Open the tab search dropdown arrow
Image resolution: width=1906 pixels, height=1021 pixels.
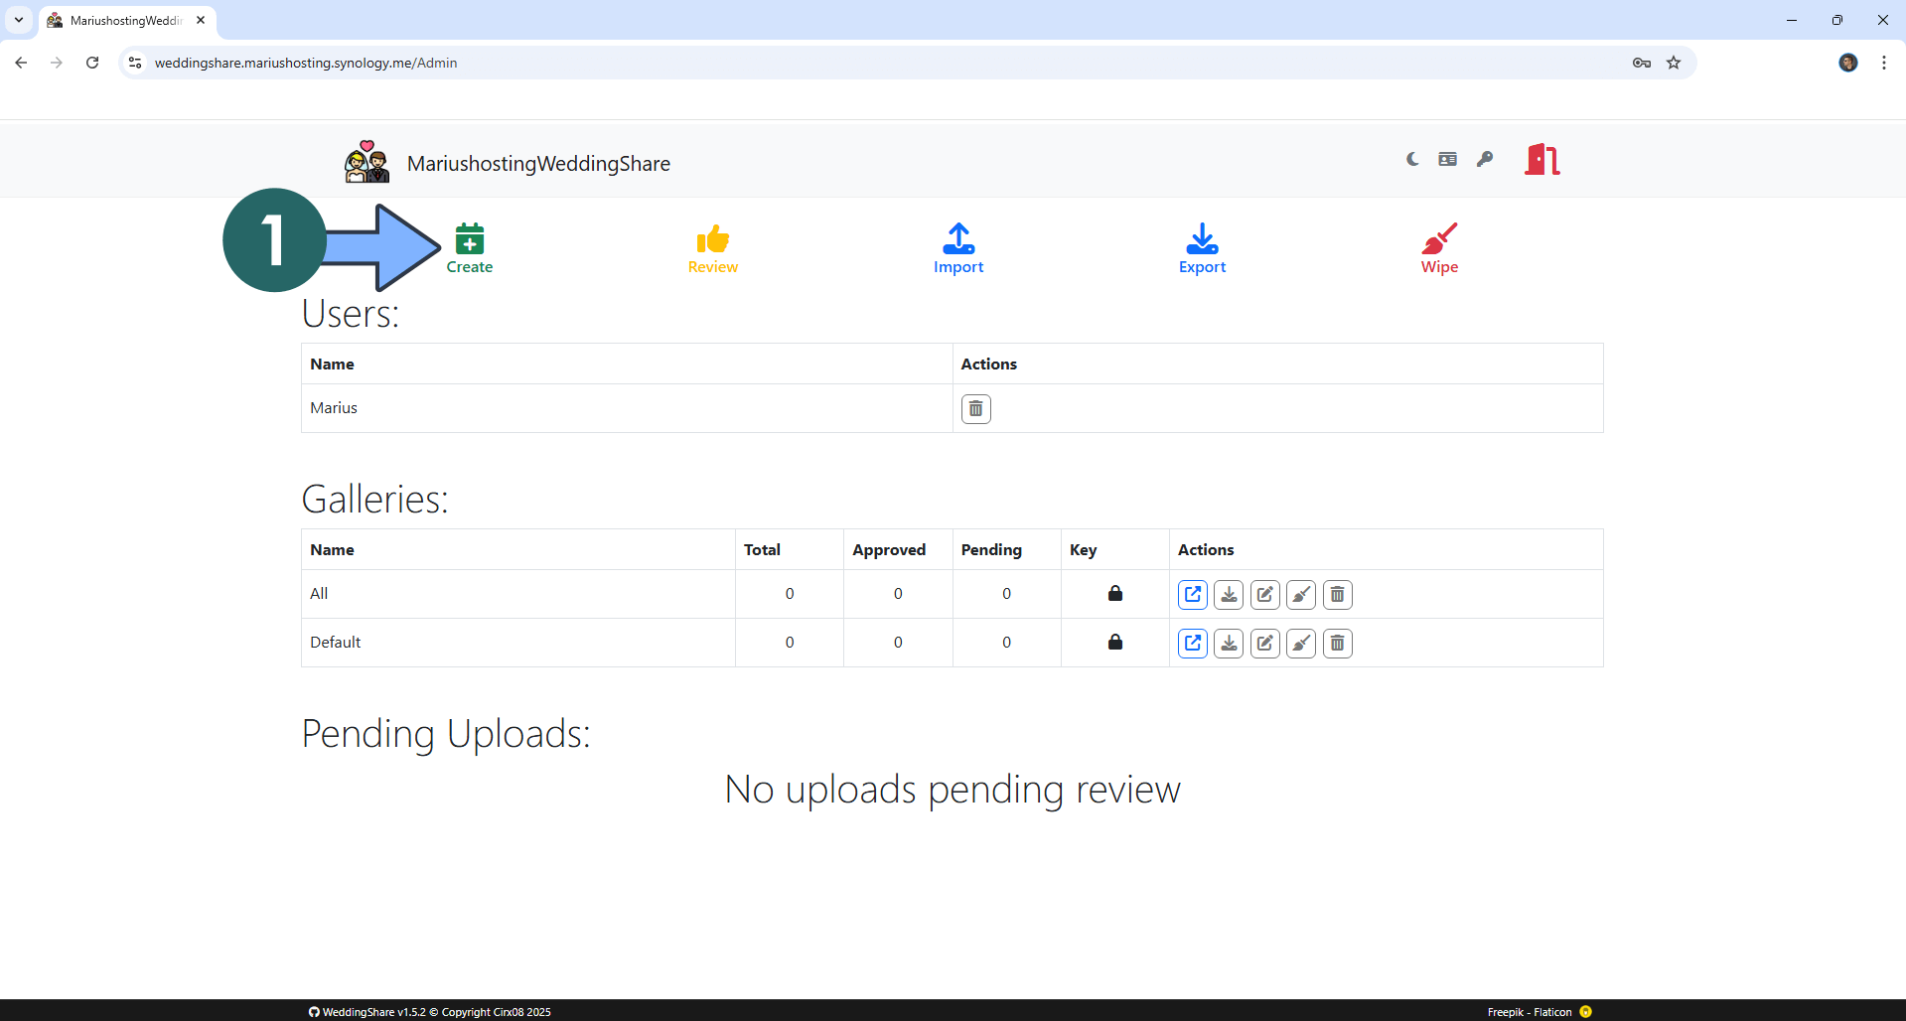click(x=19, y=20)
